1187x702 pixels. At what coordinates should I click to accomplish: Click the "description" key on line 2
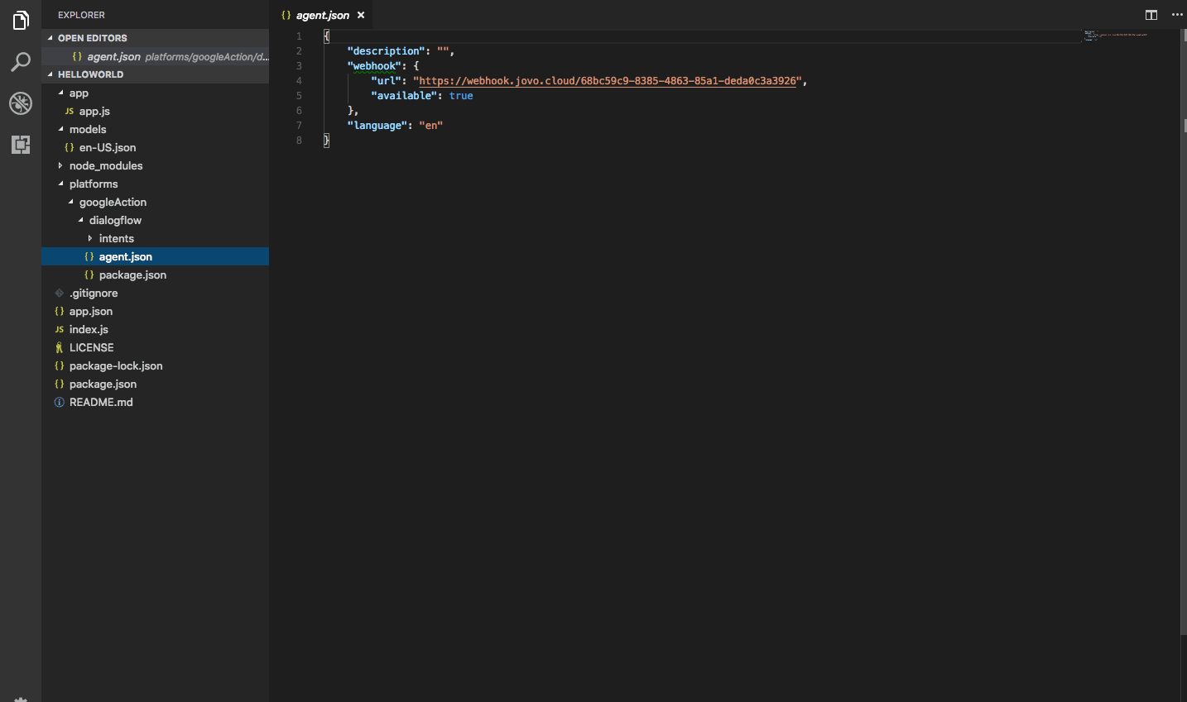tap(387, 51)
